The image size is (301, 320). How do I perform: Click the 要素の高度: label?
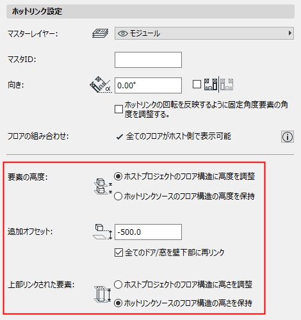28,177
